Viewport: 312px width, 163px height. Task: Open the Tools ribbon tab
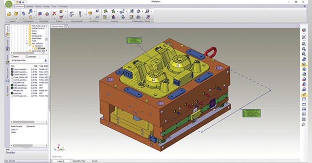tap(54, 6)
